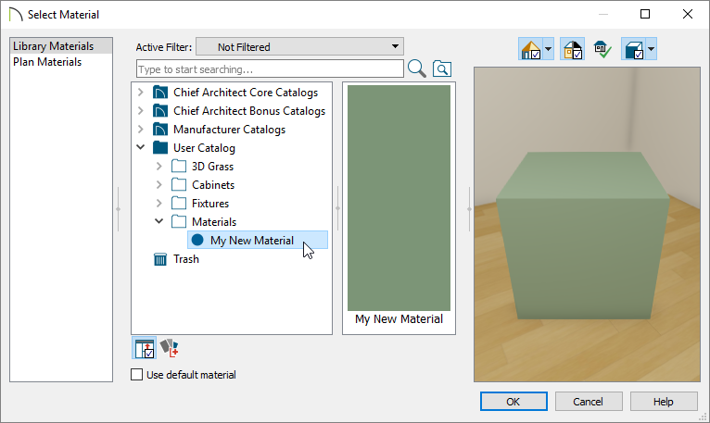Click the add material swatches icon
This screenshot has width=710, height=423.
click(169, 348)
